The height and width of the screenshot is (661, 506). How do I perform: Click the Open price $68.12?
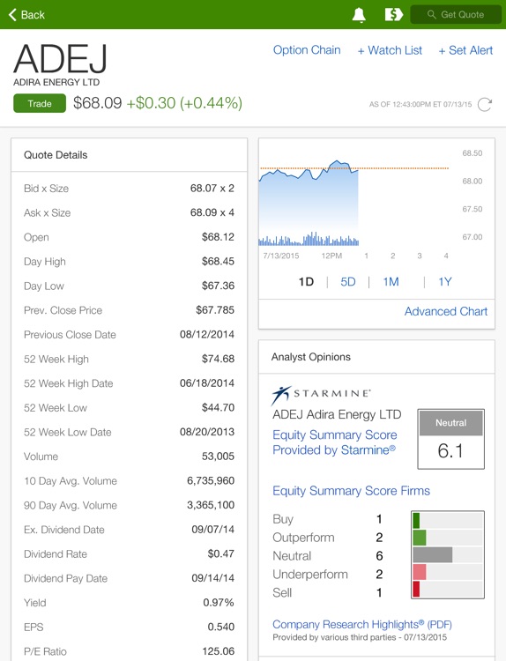(218, 237)
